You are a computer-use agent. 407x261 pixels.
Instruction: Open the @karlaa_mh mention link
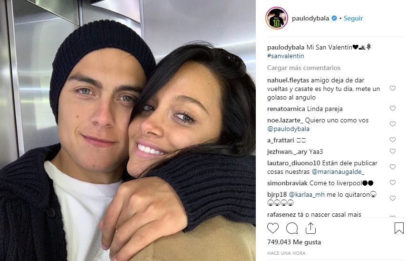(x=307, y=194)
